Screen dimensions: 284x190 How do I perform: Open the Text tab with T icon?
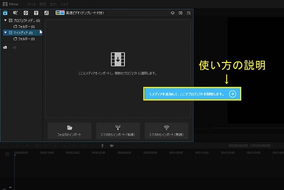36,13
